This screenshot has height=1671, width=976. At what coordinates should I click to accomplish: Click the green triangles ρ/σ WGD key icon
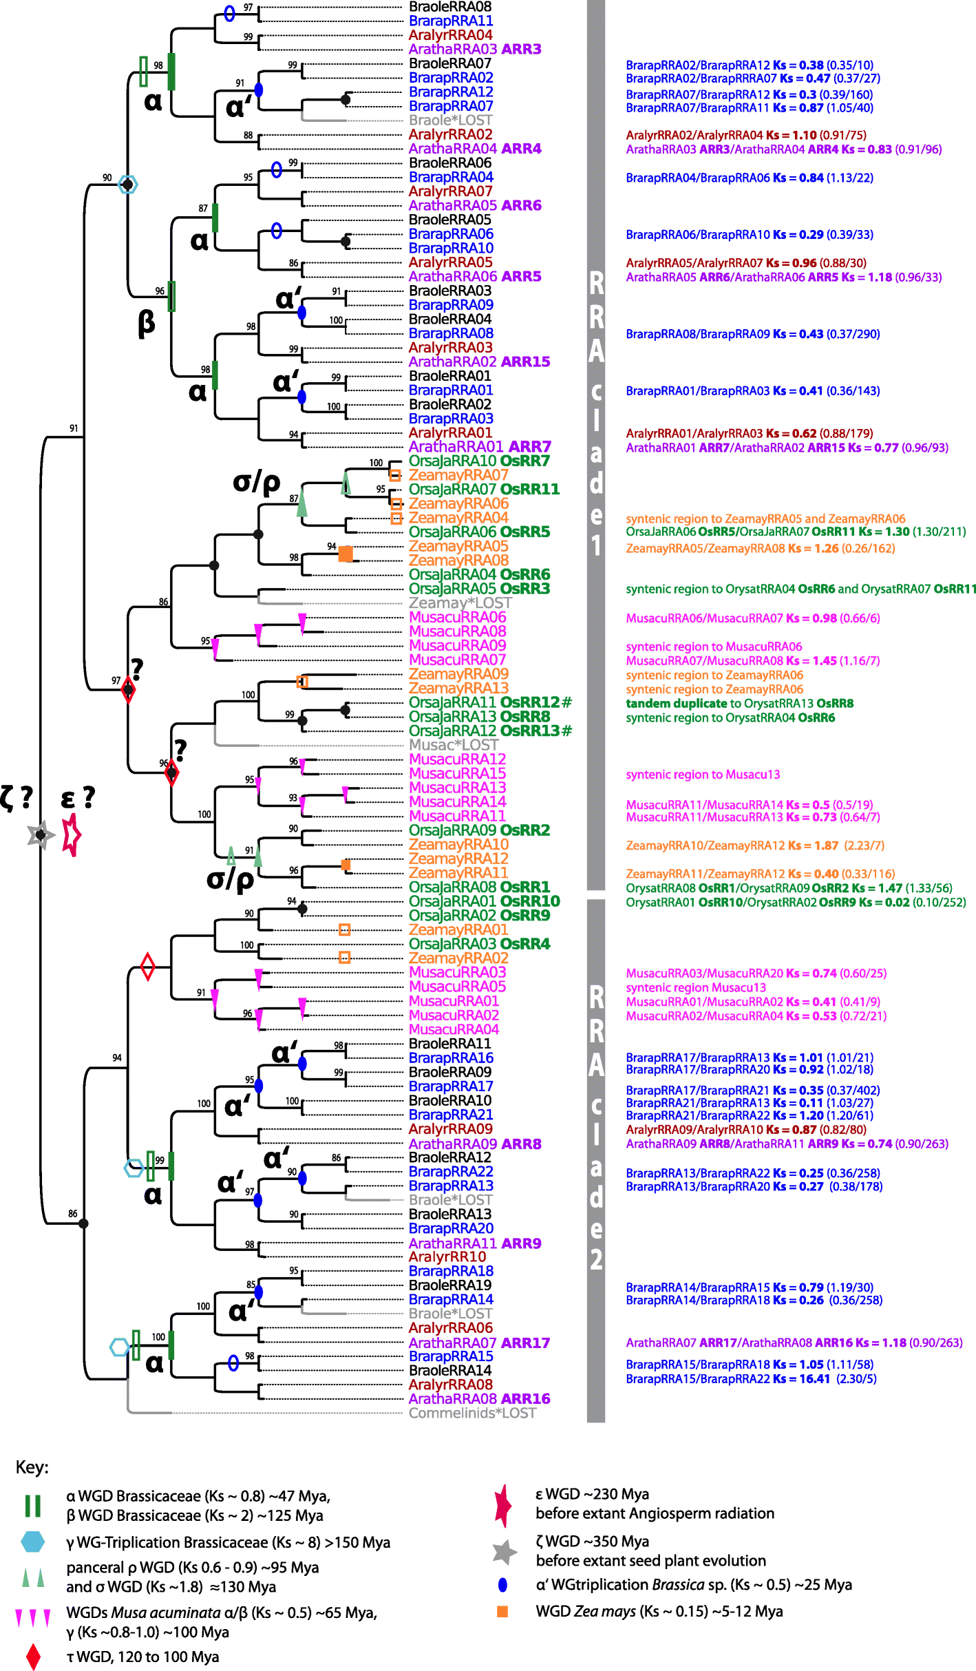[x=32, y=1577]
